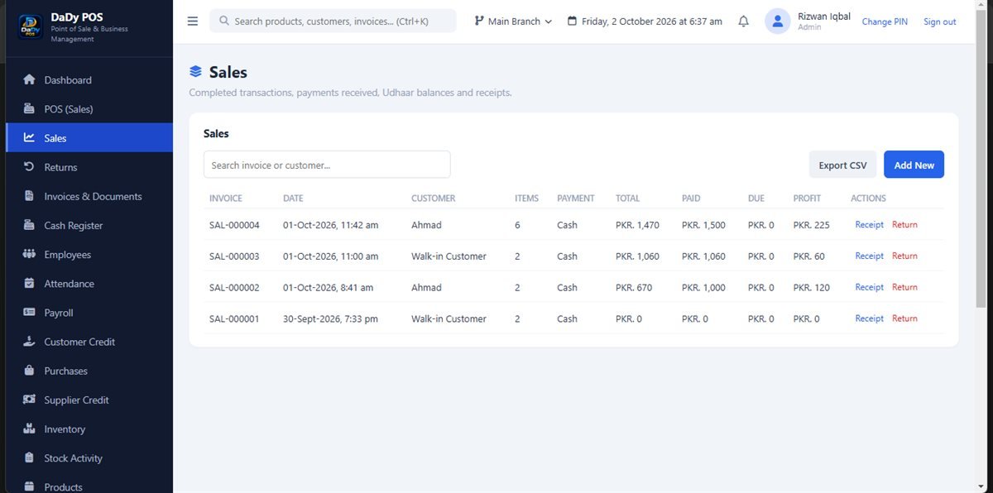The image size is (993, 493).
Task: Click the Stock Activity truck icon
Action: click(x=29, y=458)
